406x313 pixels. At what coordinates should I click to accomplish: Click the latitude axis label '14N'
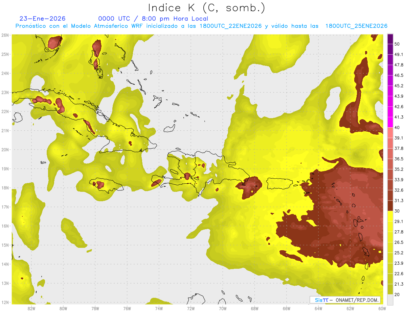pos(5,264)
